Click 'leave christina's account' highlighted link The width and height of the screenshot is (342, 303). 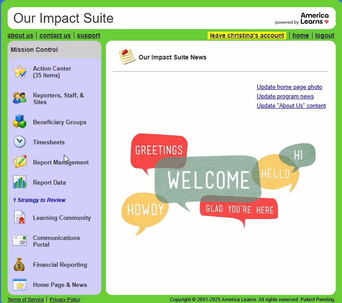(x=247, y=35)
